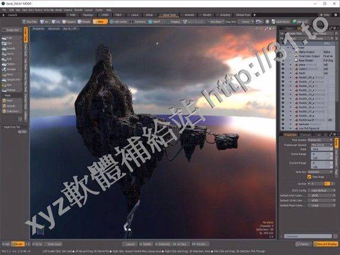The height and width of the screenshot is (255, 340).
Task: Toggle visibility of Base Shader layer
Action: pos(282,60)
